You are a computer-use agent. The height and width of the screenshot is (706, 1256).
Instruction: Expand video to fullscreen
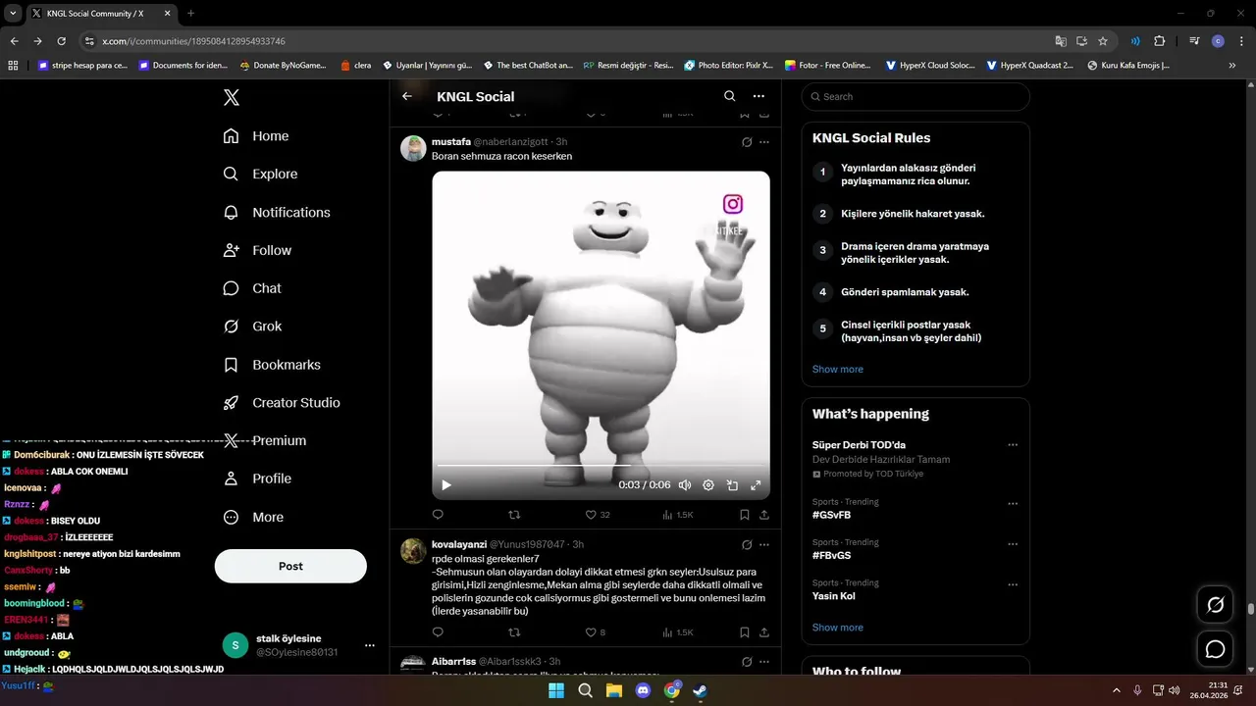tap(756, 484)
